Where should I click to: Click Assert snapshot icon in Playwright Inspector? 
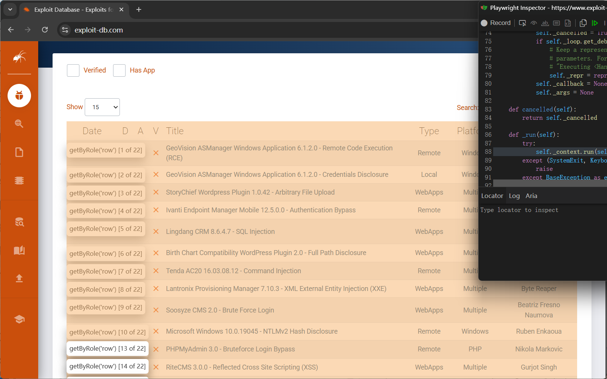coord(568,23)
